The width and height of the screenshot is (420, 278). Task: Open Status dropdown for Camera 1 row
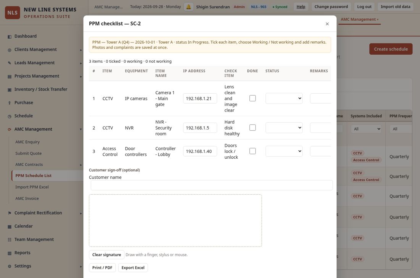[284, 99]
